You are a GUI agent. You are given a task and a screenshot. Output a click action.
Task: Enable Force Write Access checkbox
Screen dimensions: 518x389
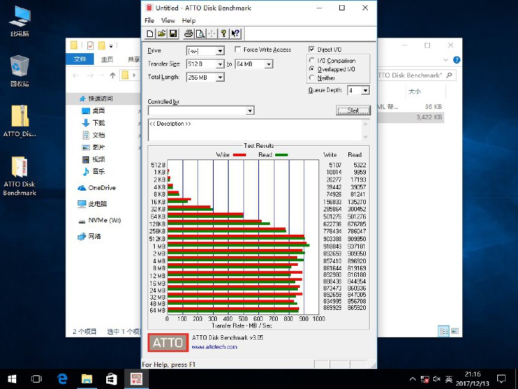click(238, 49)
